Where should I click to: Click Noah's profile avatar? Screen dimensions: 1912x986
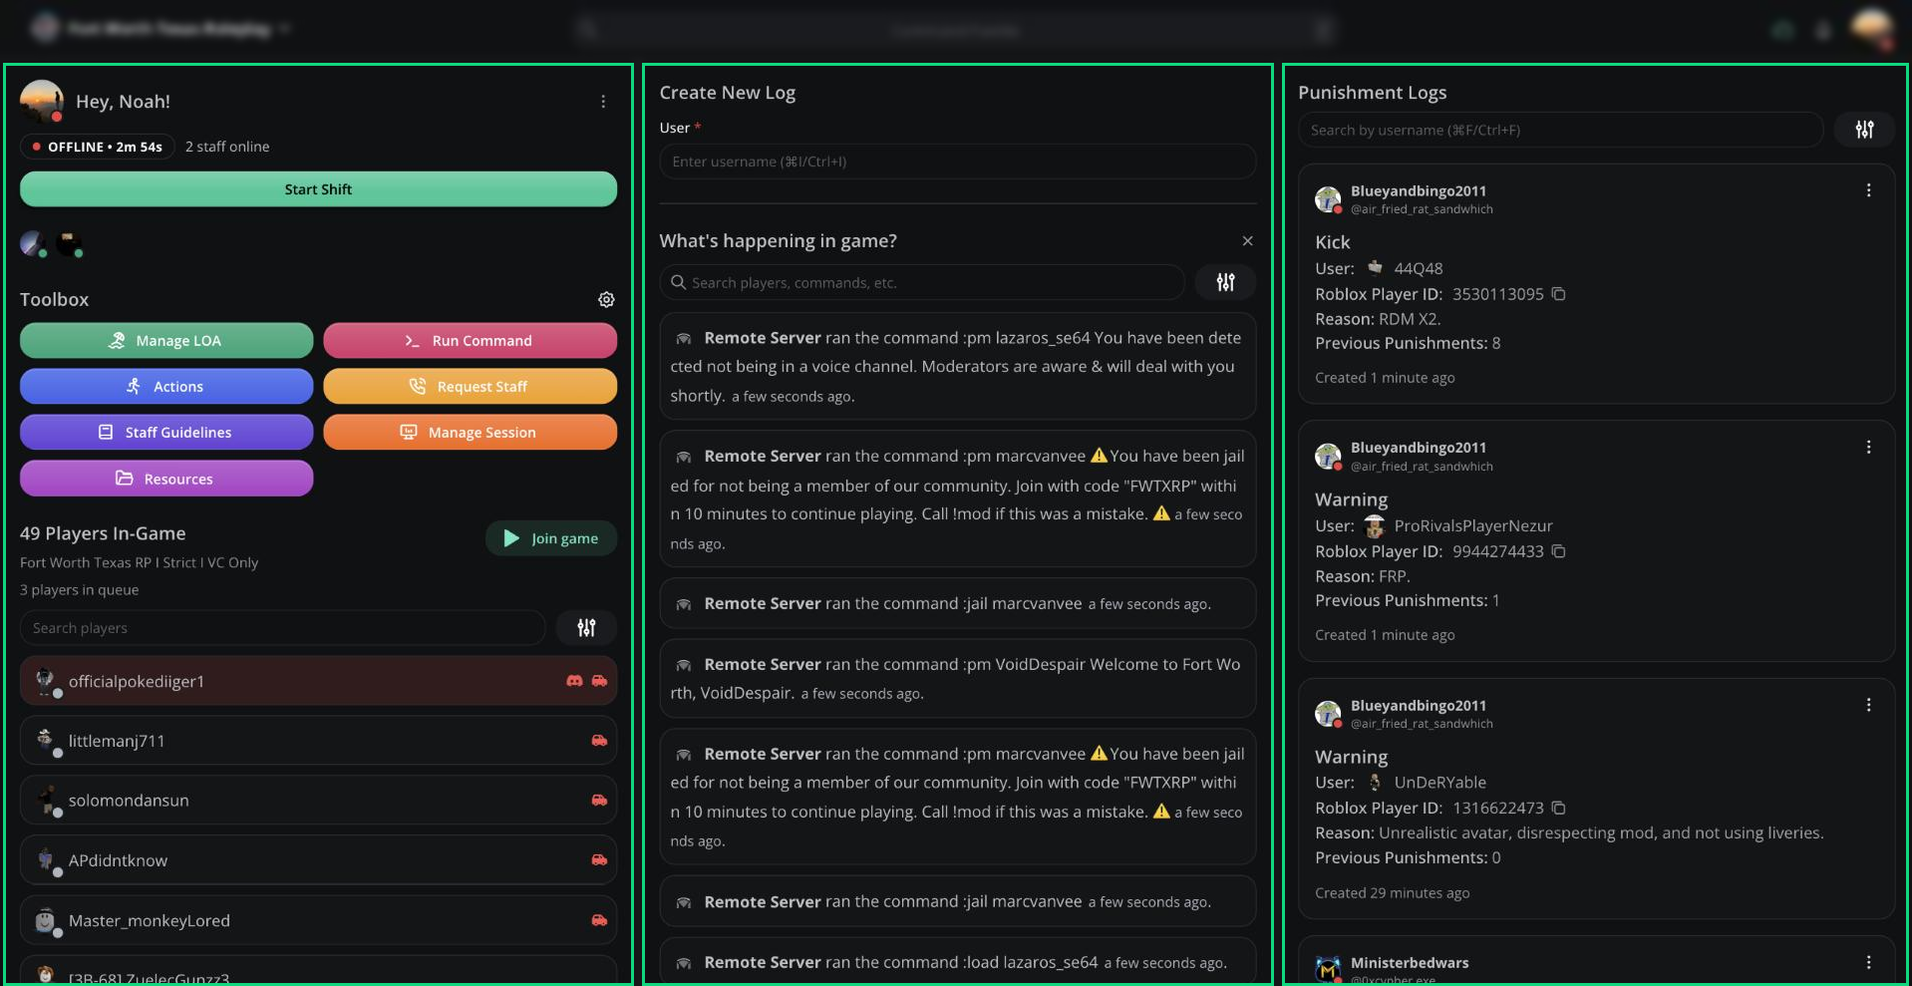click(x=42, y=101)
